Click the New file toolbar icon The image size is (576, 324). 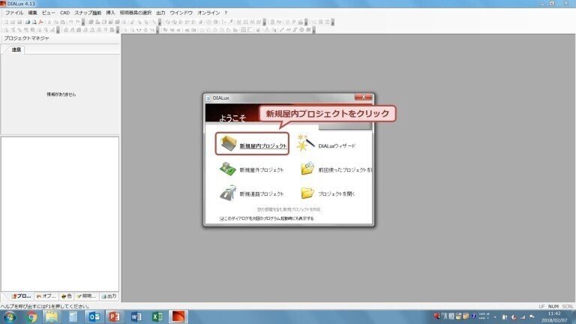tap(6, 22)
